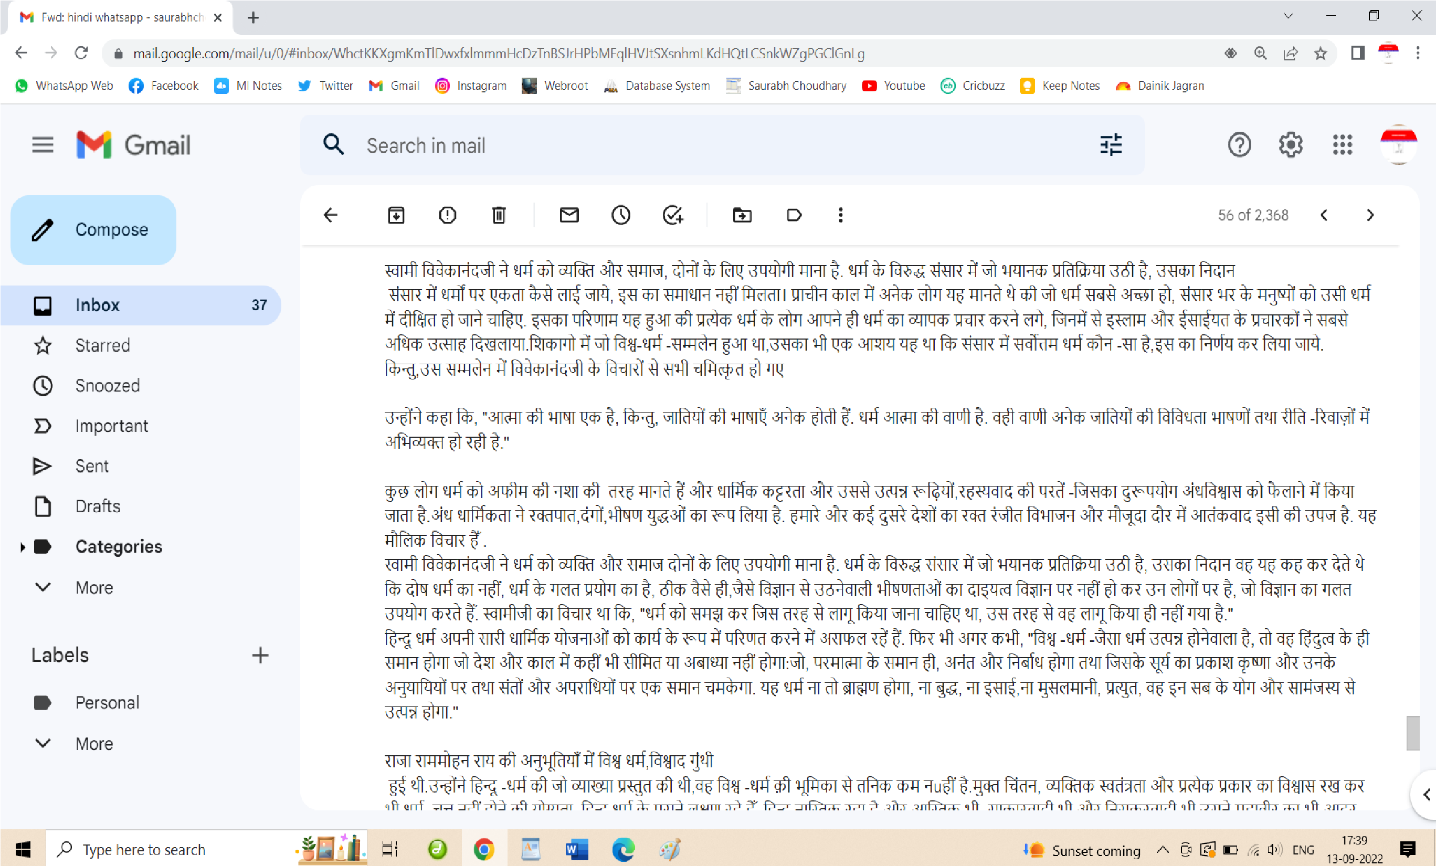
Task: Share this page icon in address bar
Action: (x=1291, y=54)
